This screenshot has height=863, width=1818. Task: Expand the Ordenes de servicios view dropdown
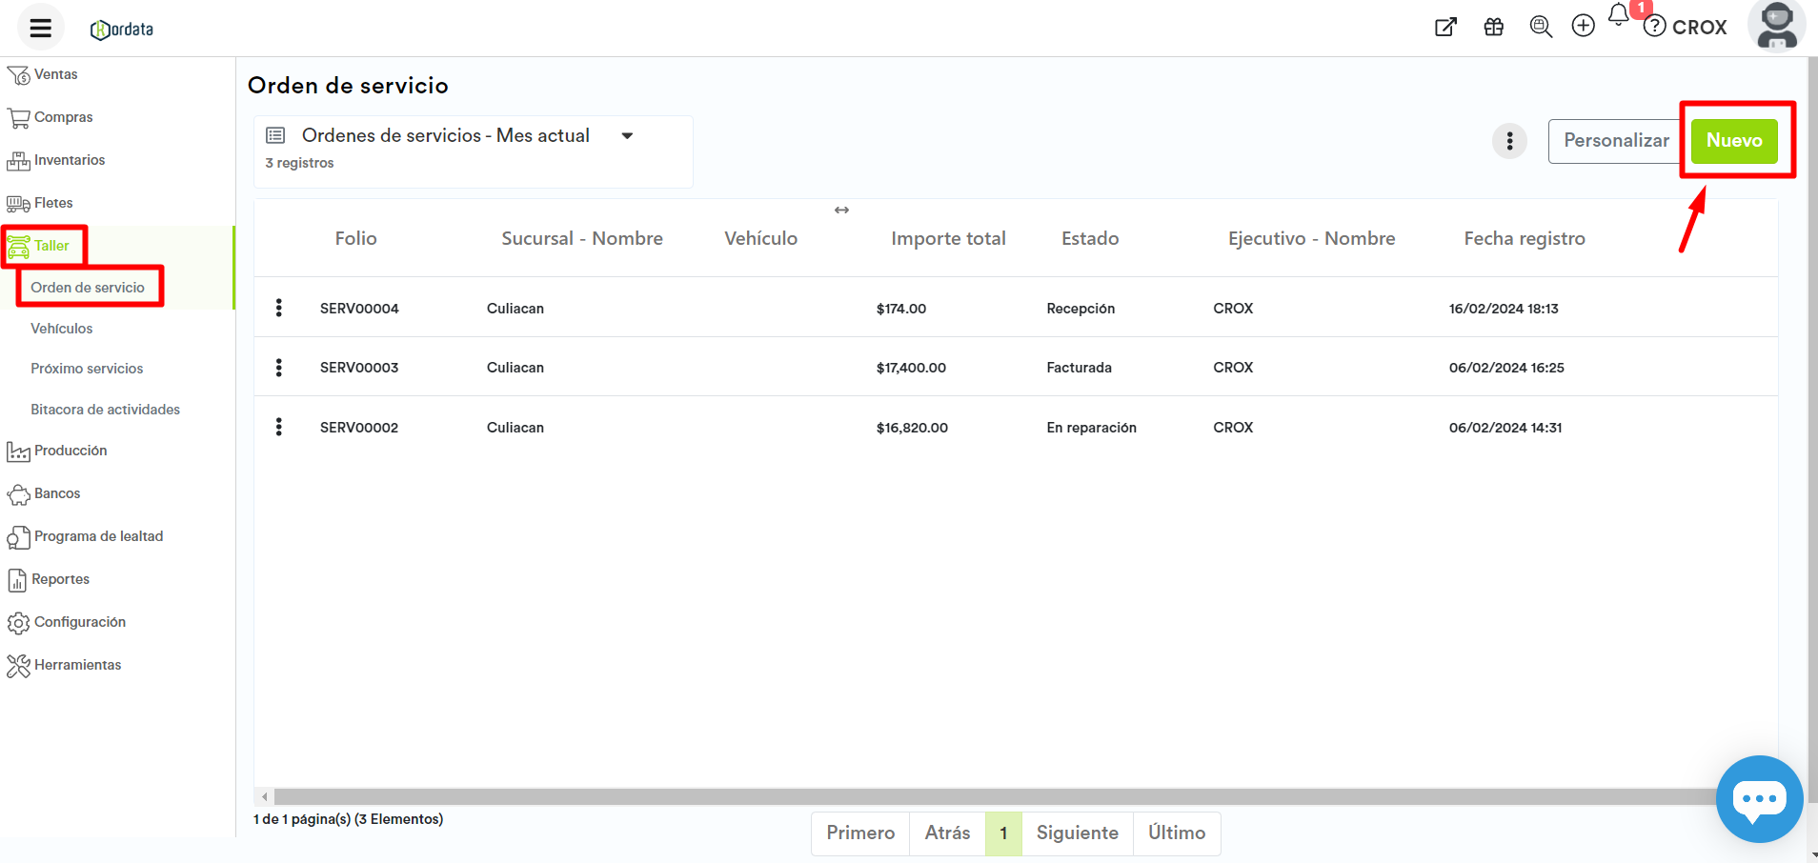pyautogui.click(x=627, y=136)
